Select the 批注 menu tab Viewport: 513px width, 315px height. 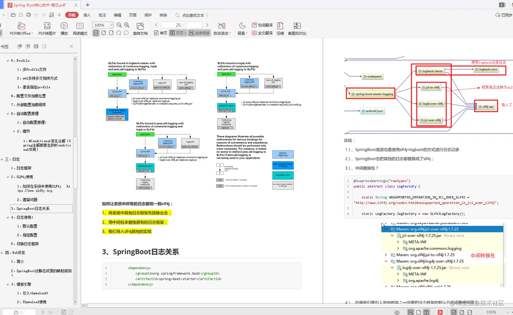[102, 15]
